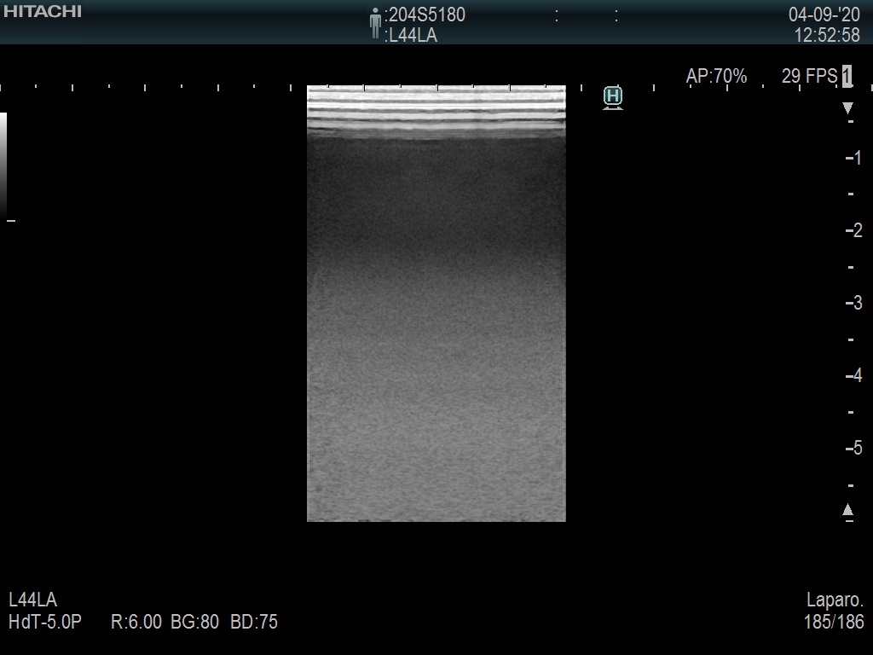Click the HITACHI logo
The height and width of the screenshot is (655, 873).
click(42, 11)
